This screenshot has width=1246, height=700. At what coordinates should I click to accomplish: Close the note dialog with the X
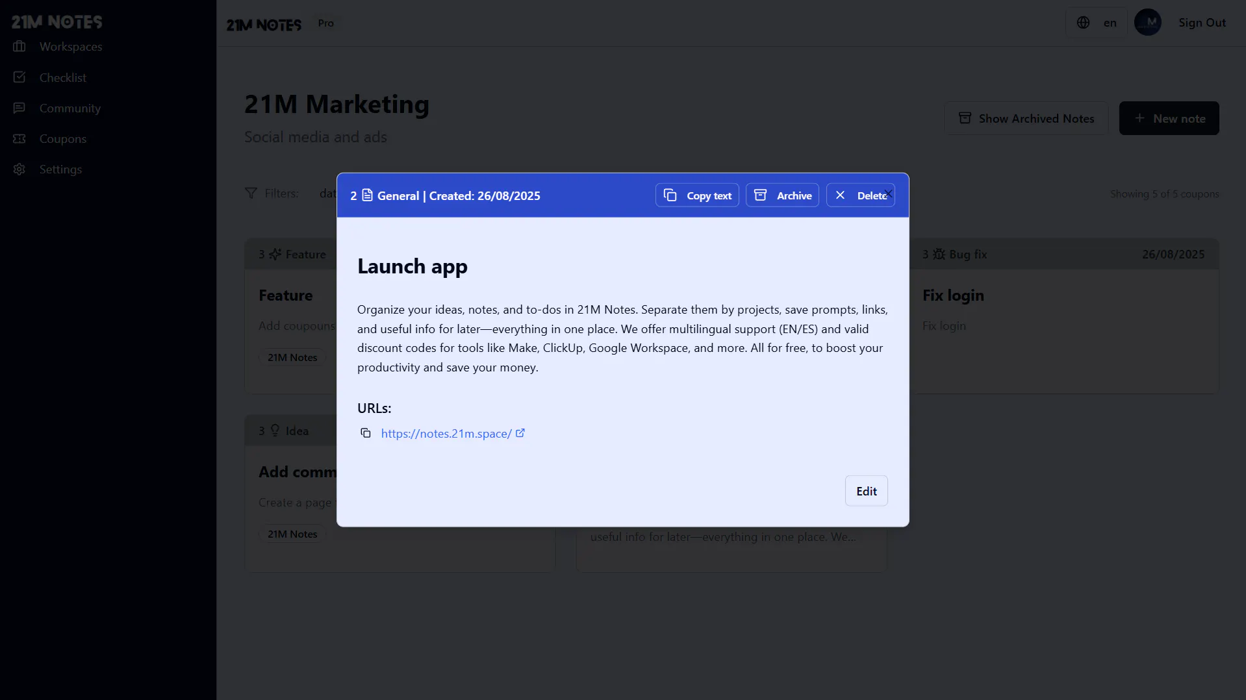click(889, 194)
